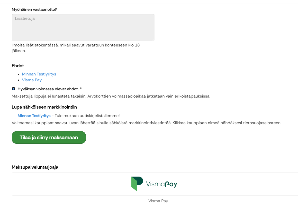Click the resize grip of the Lisätietoja textarea
298x212 pixels.
pyautogui.click(x=153, y=40)
